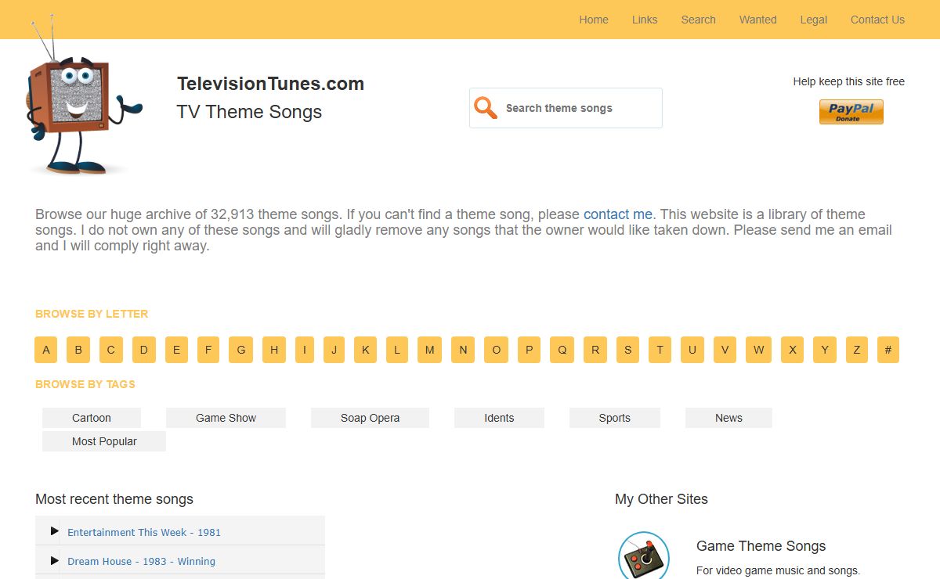This screenshot has height=579, width=940.
Task: Browse songs starting with letter X
Action: 793,350
